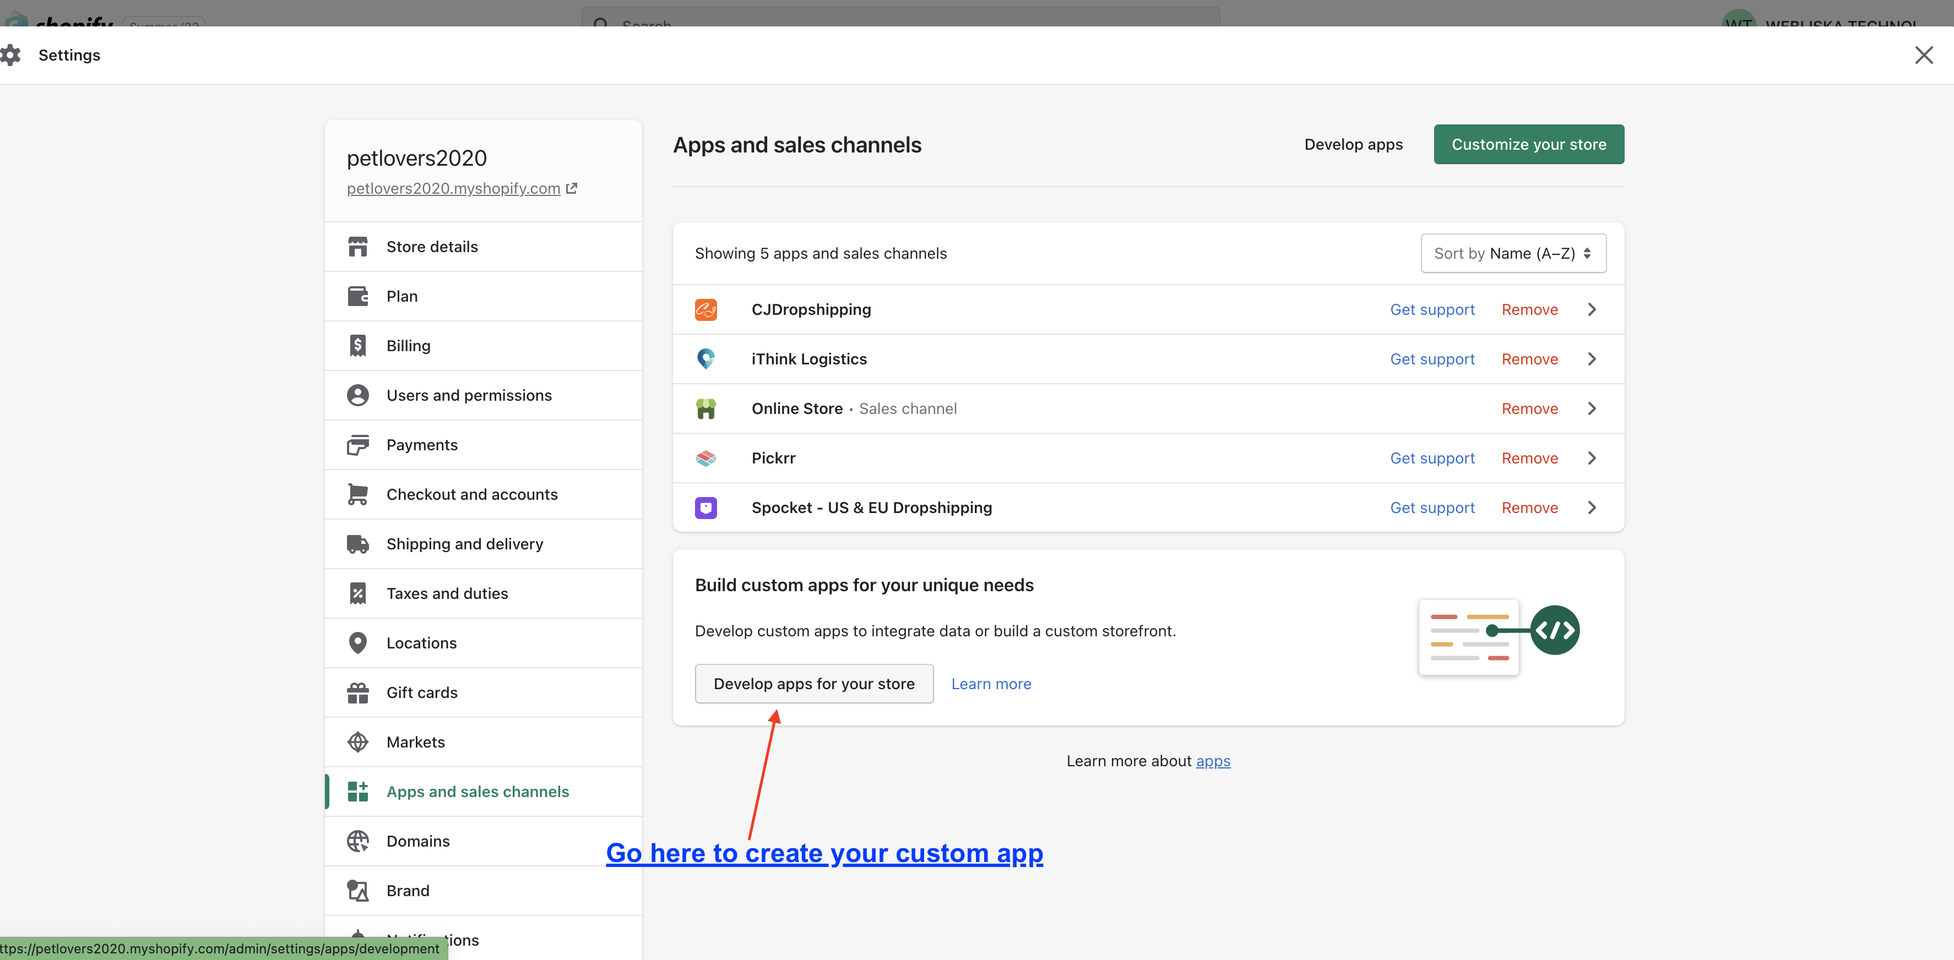1954x960 pixels.
Task: Click the Learn more link
Action: [991, 684]
